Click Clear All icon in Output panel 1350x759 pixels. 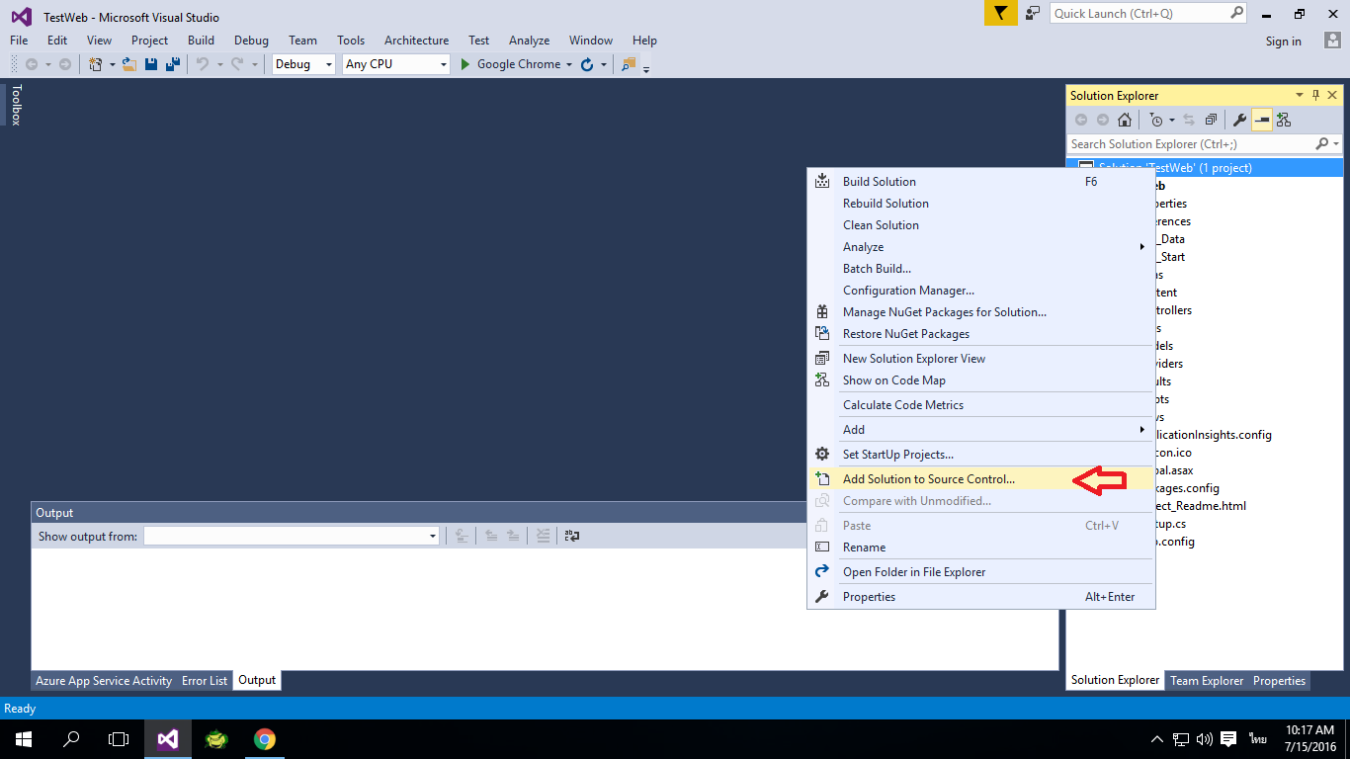(x=543, y=536)
